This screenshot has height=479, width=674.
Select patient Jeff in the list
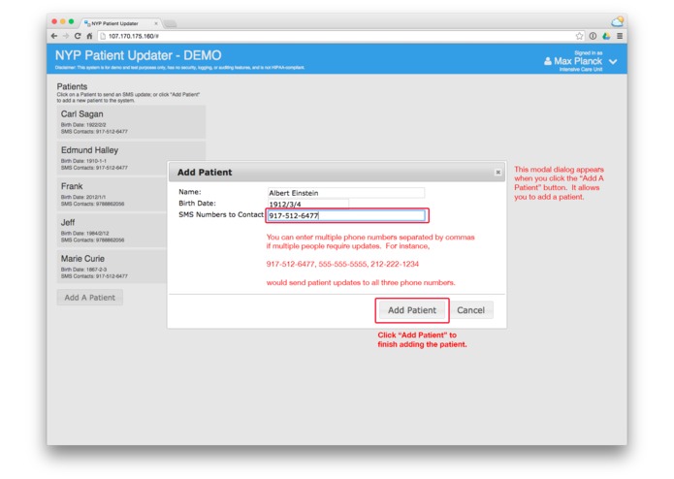click(112, 230)
